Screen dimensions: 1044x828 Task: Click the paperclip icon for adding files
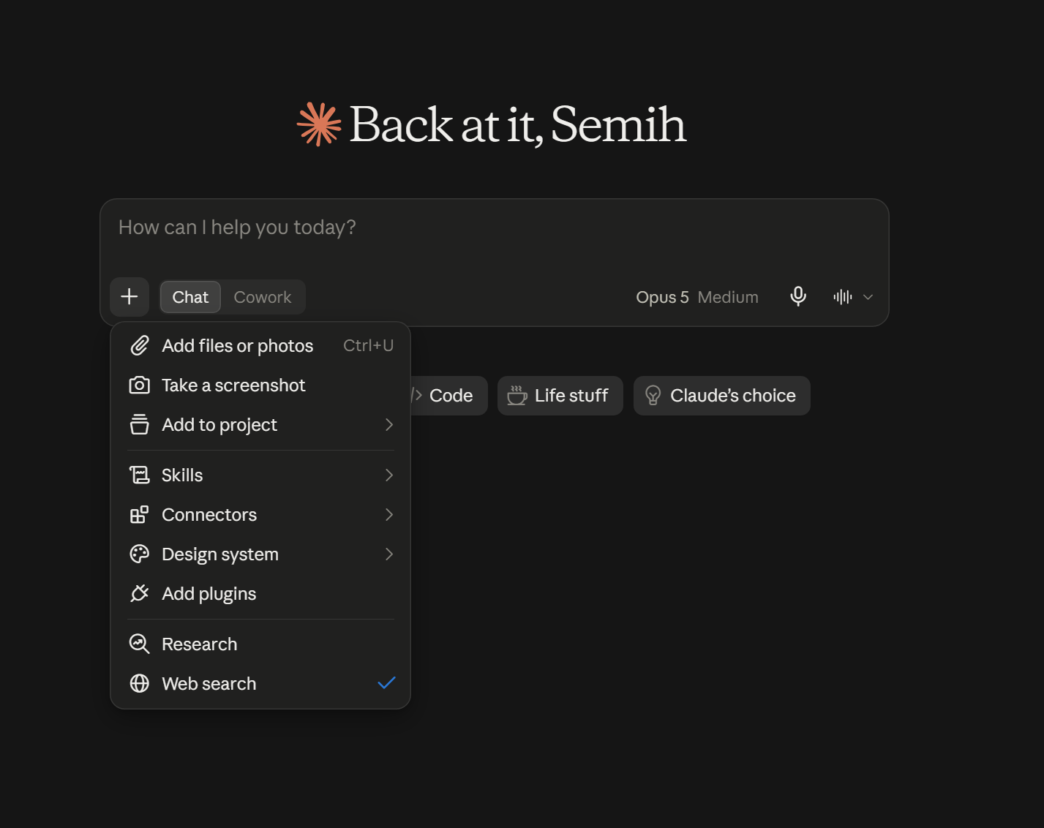[x=140, y=346]
